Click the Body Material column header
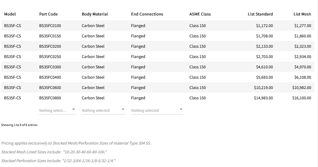 tap(95, 14)
